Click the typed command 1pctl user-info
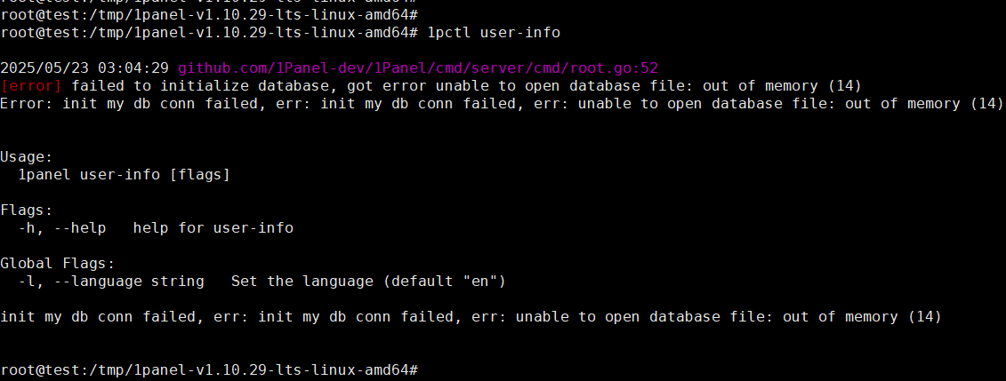Screen dimensions: 1006x381 pos(494,32)
